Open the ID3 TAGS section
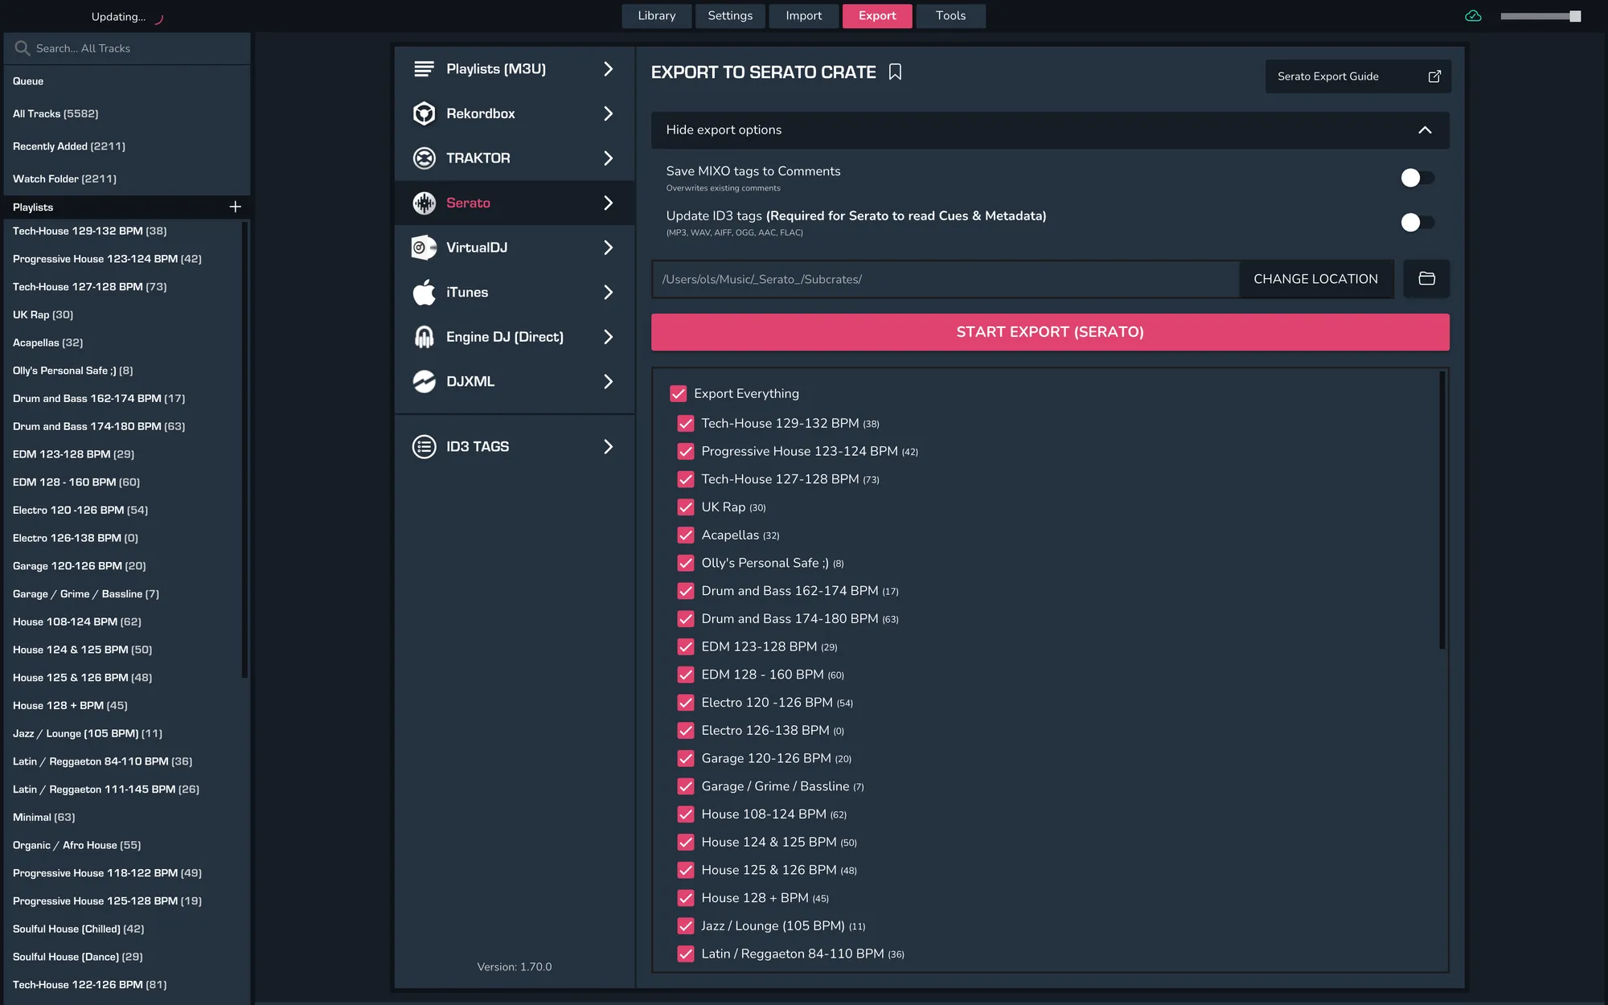The height and width of the screenshot is (1005, 1608). point(515,446)
